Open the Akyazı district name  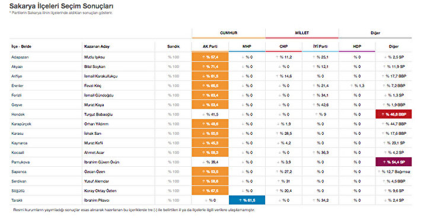coord(17,67)
